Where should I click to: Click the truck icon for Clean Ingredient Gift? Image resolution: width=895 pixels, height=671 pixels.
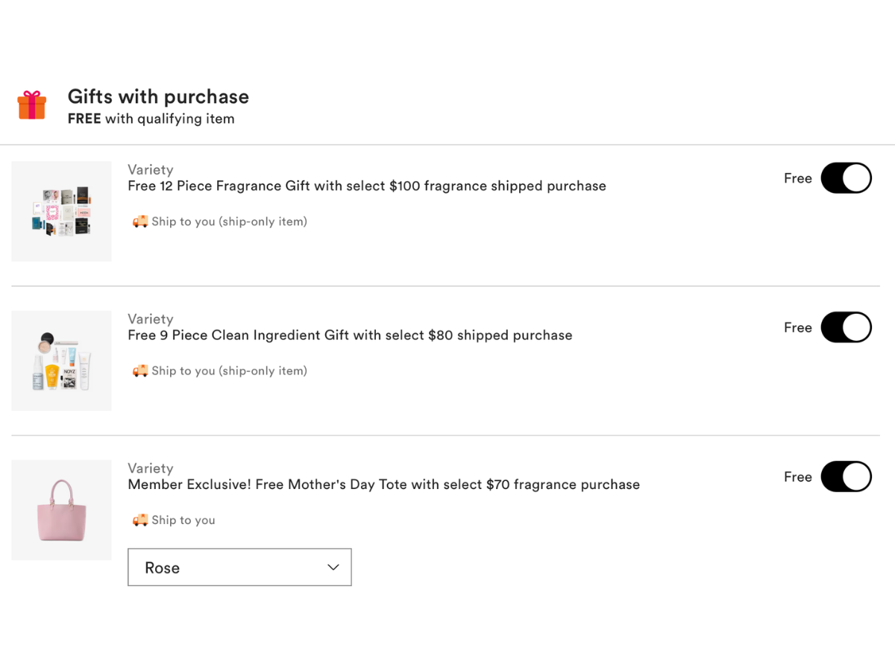140,371
